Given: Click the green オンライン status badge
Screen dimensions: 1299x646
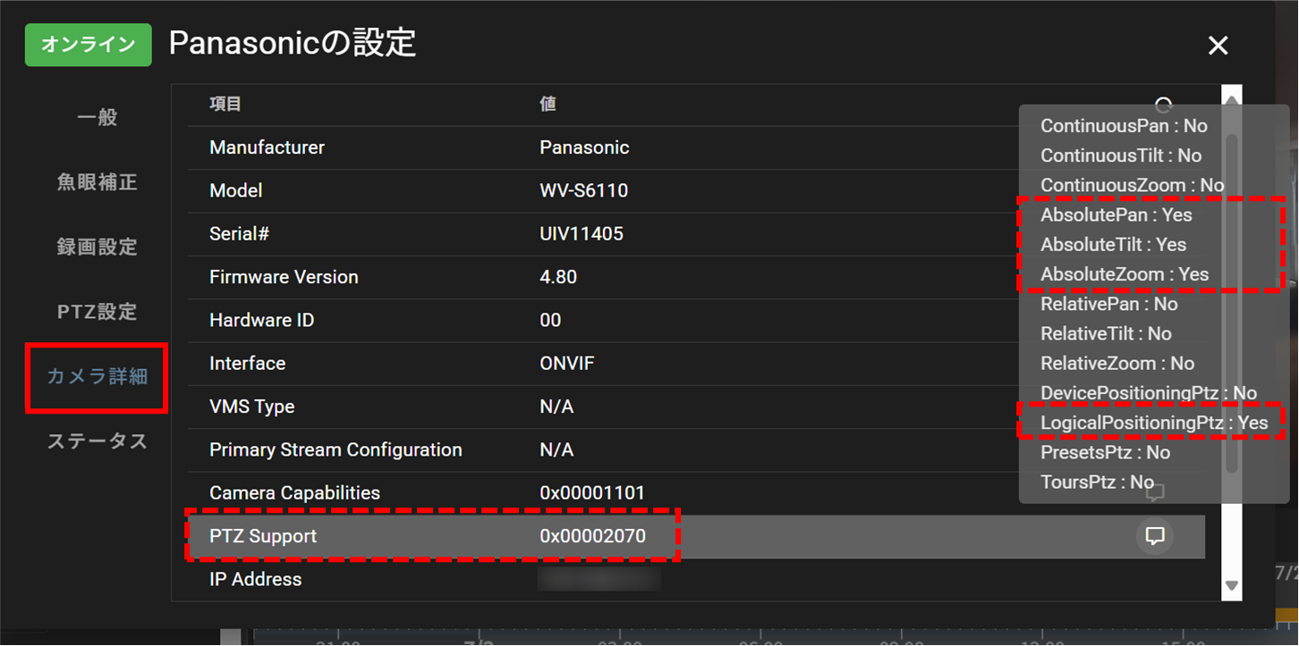Looking at the screenshot, I should click(89, 45).
